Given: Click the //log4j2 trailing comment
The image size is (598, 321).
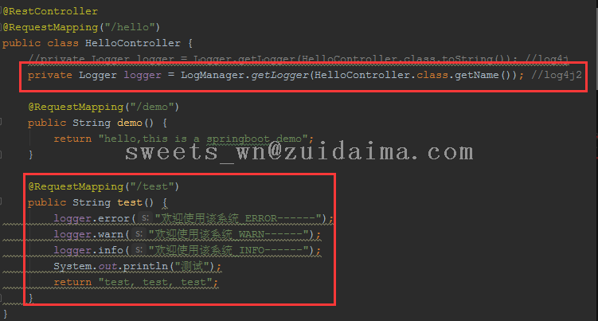Looking at the screenshot, I should [557, 75].
